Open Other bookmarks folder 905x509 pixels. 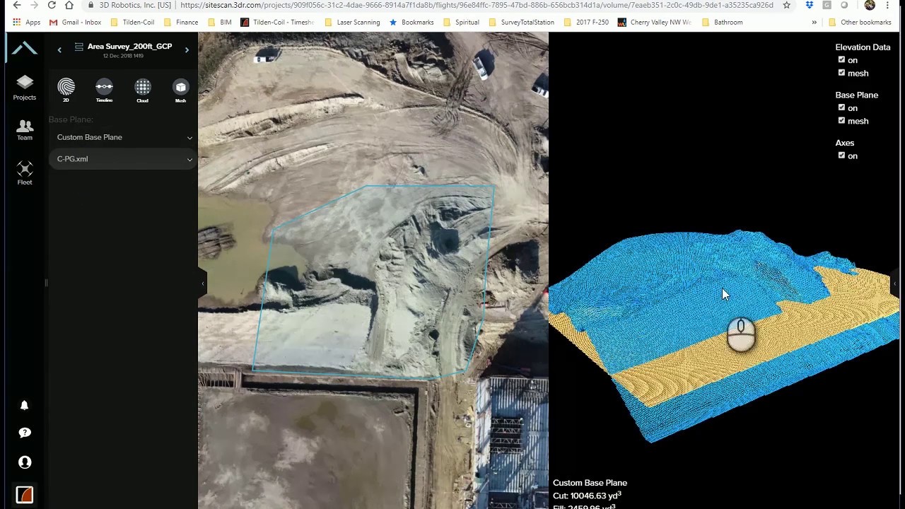[859, 22]
